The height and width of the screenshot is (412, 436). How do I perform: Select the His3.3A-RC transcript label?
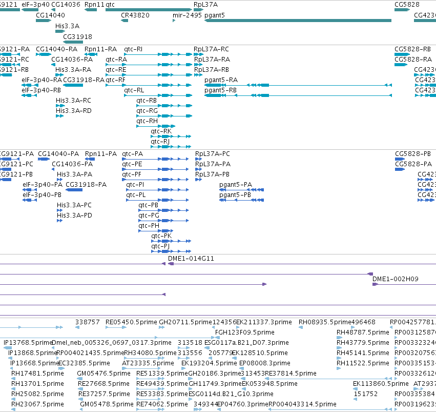coord(73,101)
